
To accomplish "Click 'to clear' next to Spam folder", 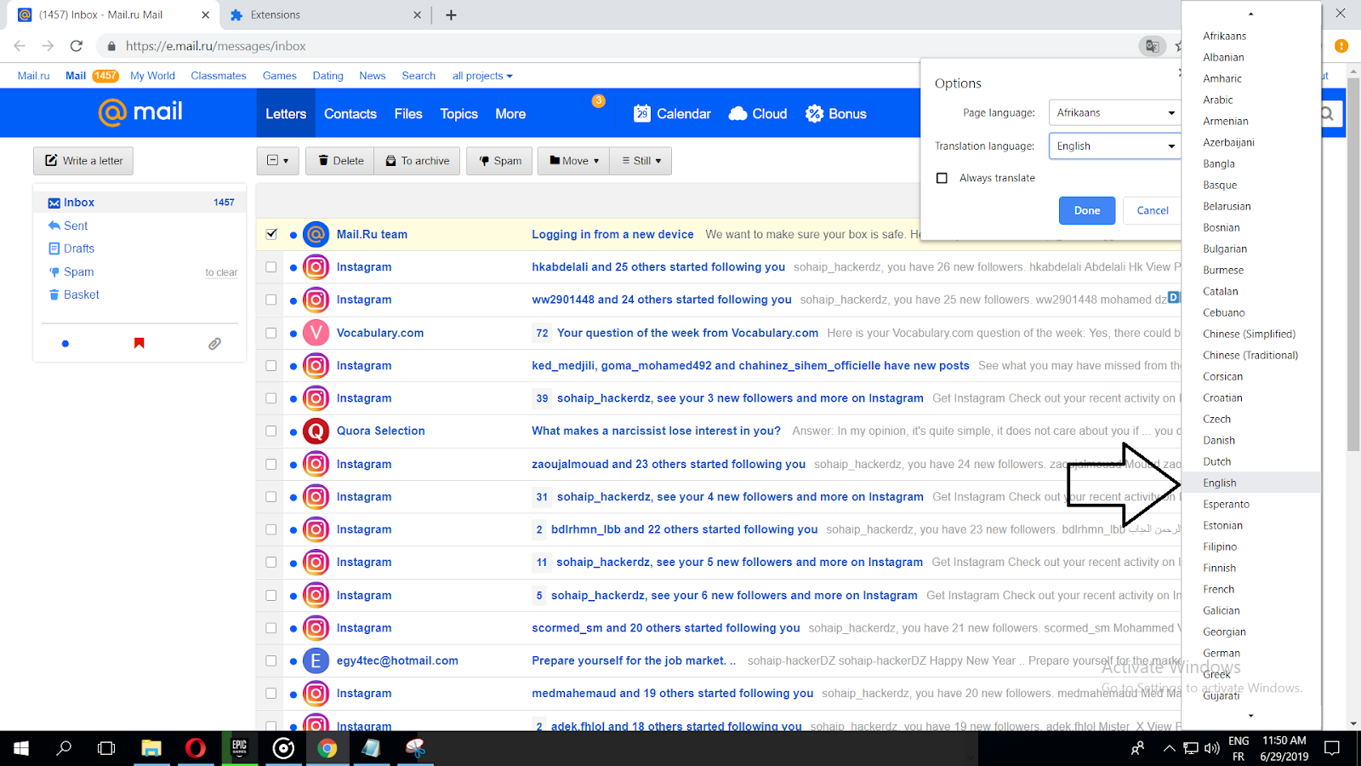I will point(221,272).
